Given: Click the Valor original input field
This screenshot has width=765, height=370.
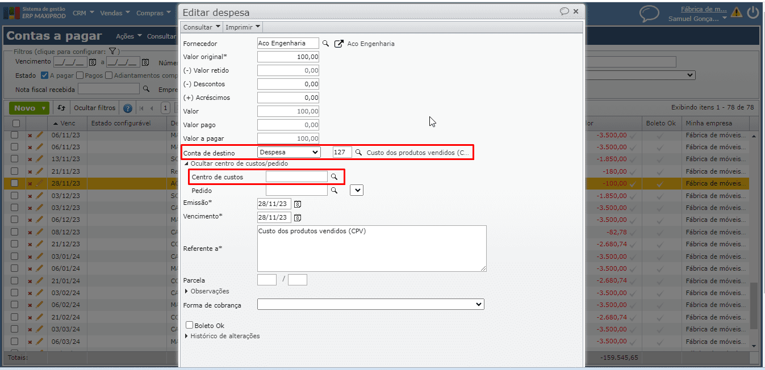Looking at the screenshot, I should tap(288, 57).
